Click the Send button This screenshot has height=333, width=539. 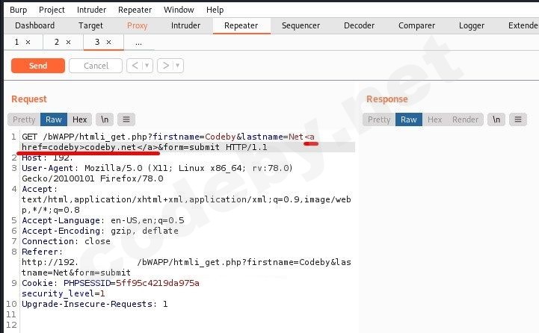[38, 66]
